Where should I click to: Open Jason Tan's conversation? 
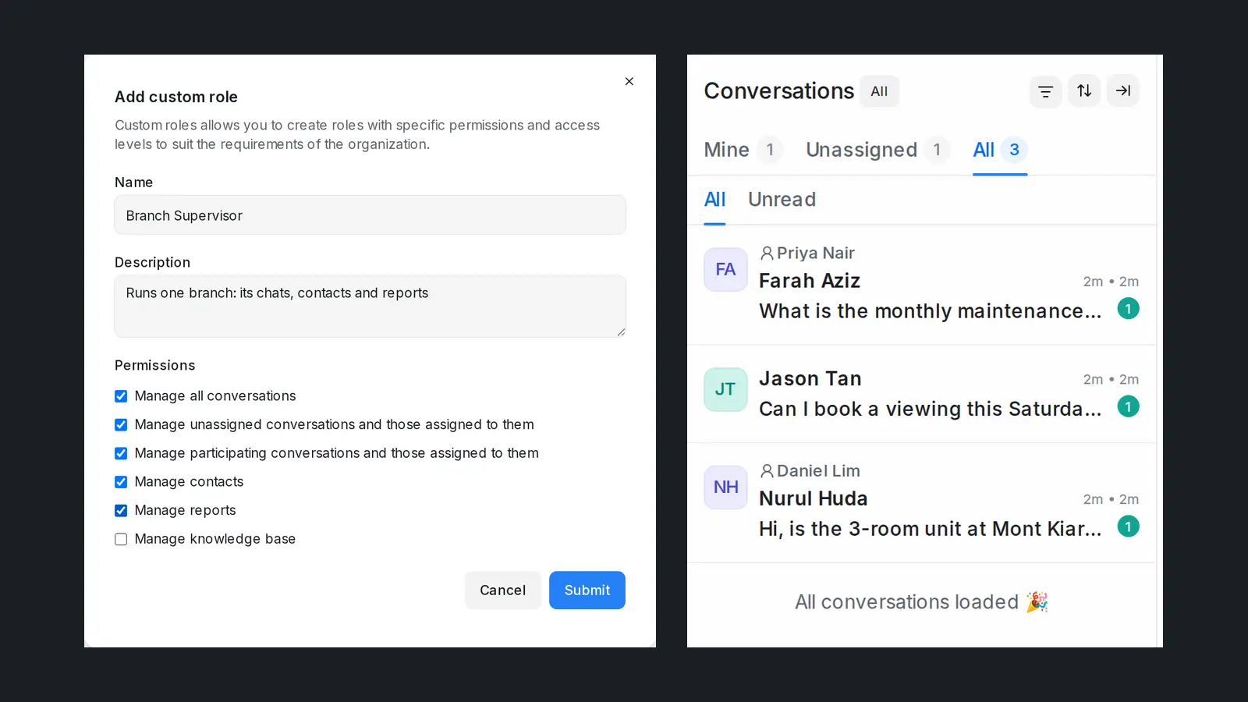tap(921, 394)
